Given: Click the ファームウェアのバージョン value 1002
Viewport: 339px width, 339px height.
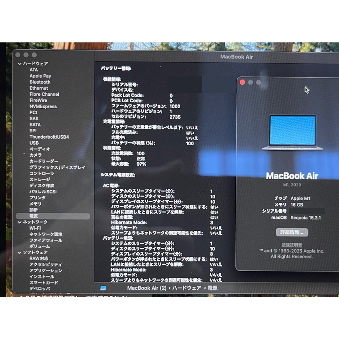Looking at the screenshot, I should click(x=175, y=106).
